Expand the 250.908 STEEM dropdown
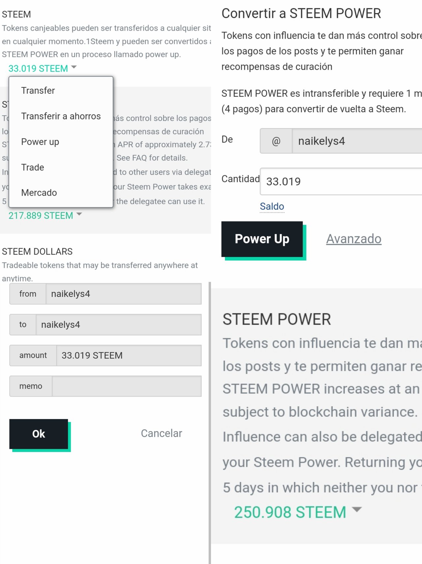The image size is (422, 564). tap(298, 512)
